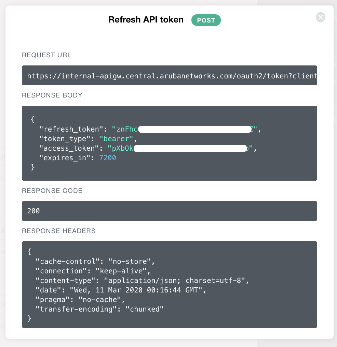The height and width of the screenshot is (347, 337).
Task: Click the access_token line in response body
Action: pos(148,148)
